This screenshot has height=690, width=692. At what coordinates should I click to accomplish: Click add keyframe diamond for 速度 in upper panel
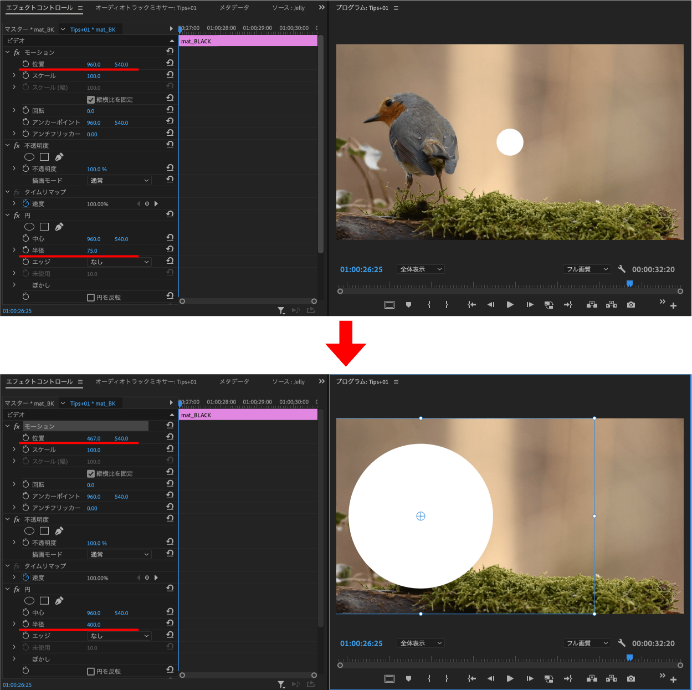click(x=147, y=204)
